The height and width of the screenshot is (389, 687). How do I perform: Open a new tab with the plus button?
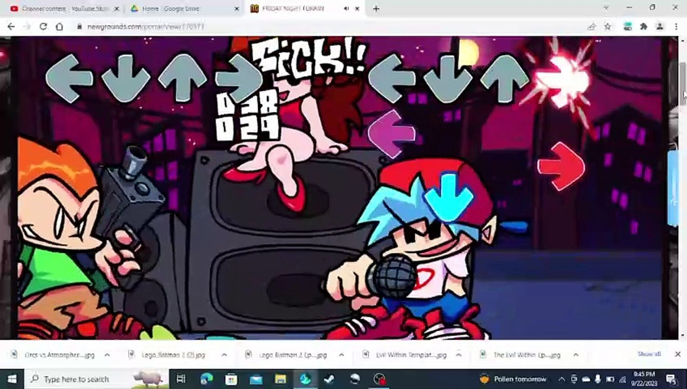[x=376, y=9]
